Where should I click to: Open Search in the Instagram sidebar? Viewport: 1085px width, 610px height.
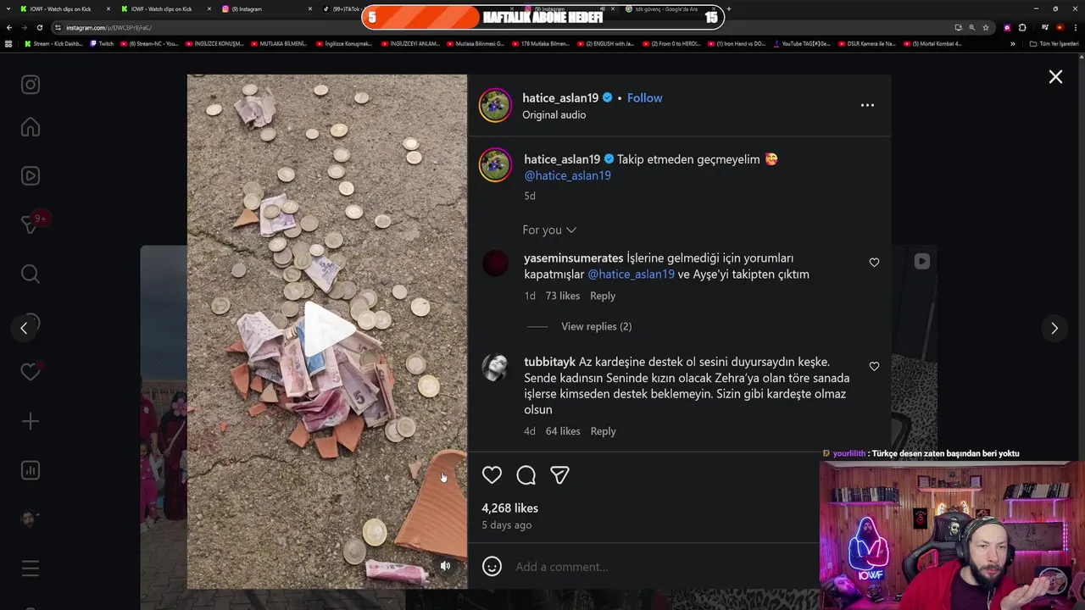31,274
